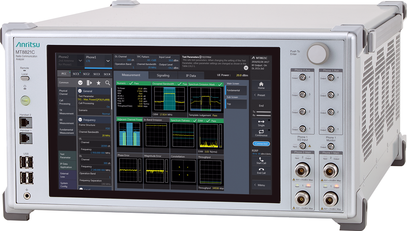Open RX Measurement settings
This screenshot has height=231, width=407.
pyautogui.click(x=67, y=121)
